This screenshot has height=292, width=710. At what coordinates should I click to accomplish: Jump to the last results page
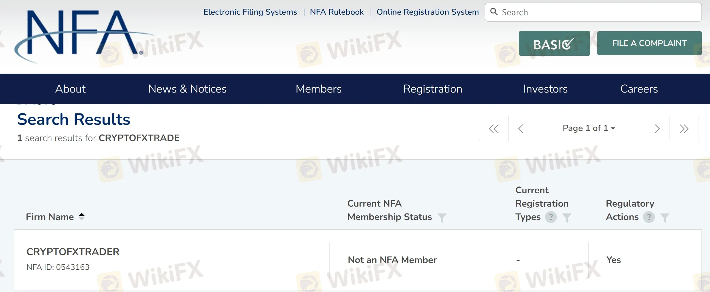pos(684,128)
